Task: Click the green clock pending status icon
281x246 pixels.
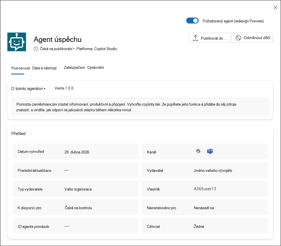Action: [36, 49]
